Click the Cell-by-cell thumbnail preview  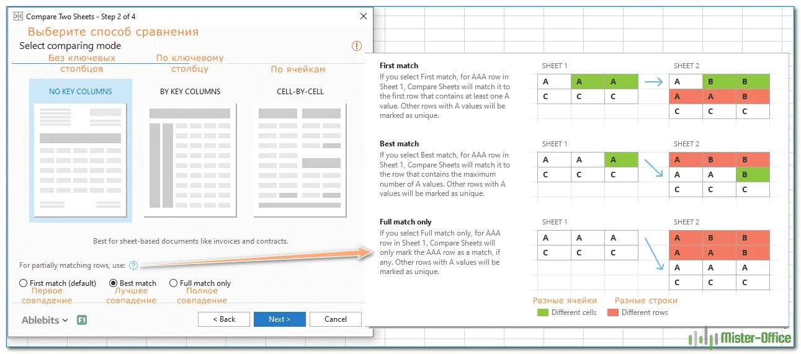(300, 161)
